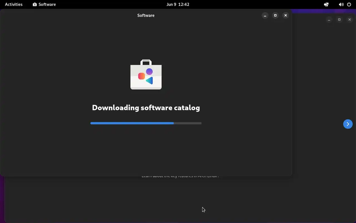Click the volume speaker icon in top bar
This screenshot has width=356, height=223.
pyautogui.click(x=341, y=4)
